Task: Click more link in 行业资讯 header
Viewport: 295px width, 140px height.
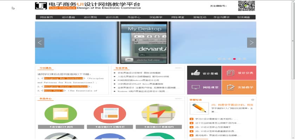Action: tap(178, 68)
